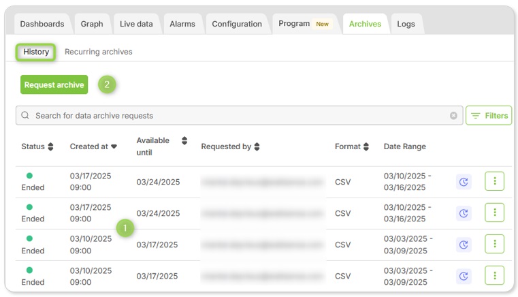Click the Request archive button
518x297 pixels.
coord(54,84)
